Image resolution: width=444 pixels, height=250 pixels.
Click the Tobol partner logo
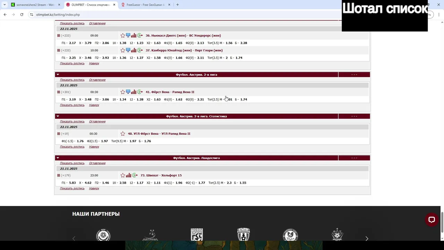point(197,235)
